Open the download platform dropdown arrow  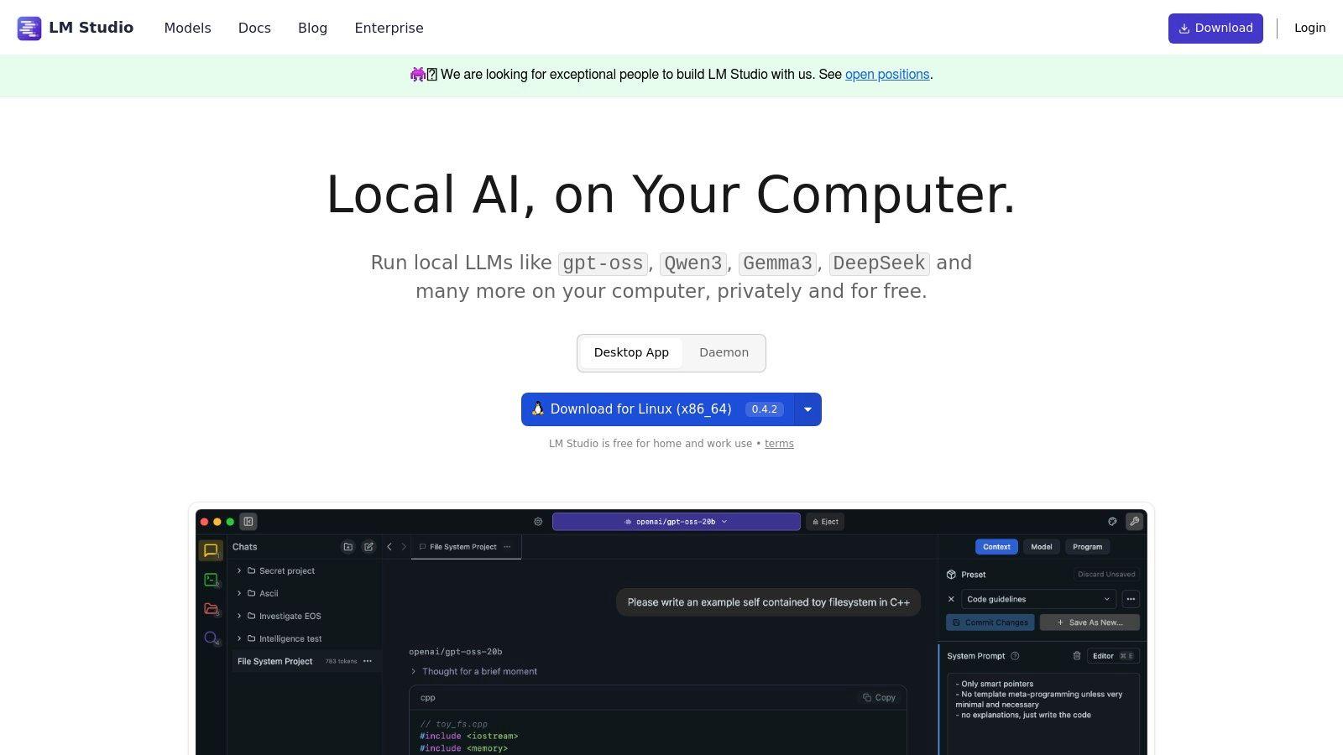[807, 409]
